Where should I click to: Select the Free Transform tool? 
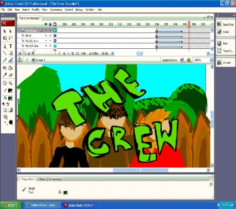(x=5, y=38)
